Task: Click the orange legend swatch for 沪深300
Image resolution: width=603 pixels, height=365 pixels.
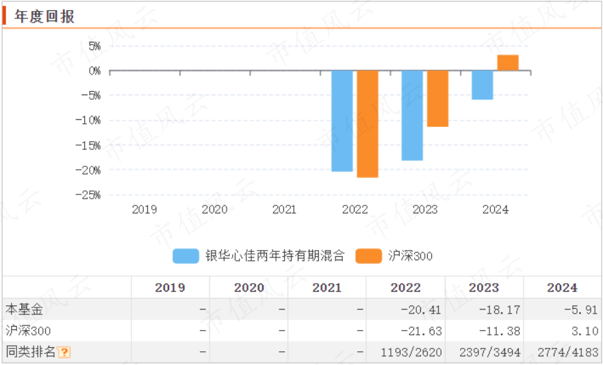Action: (368, 256)
